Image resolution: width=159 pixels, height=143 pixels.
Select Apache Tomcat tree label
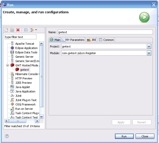pyautogui.click(x=25, y=44)
